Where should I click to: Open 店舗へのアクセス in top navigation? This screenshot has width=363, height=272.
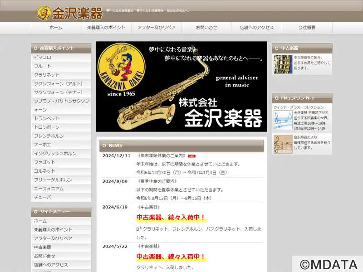257,28
